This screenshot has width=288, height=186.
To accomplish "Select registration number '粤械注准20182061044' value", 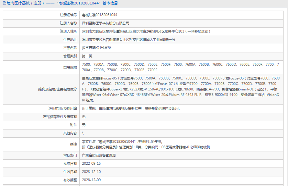I will (x=100, y=15).
